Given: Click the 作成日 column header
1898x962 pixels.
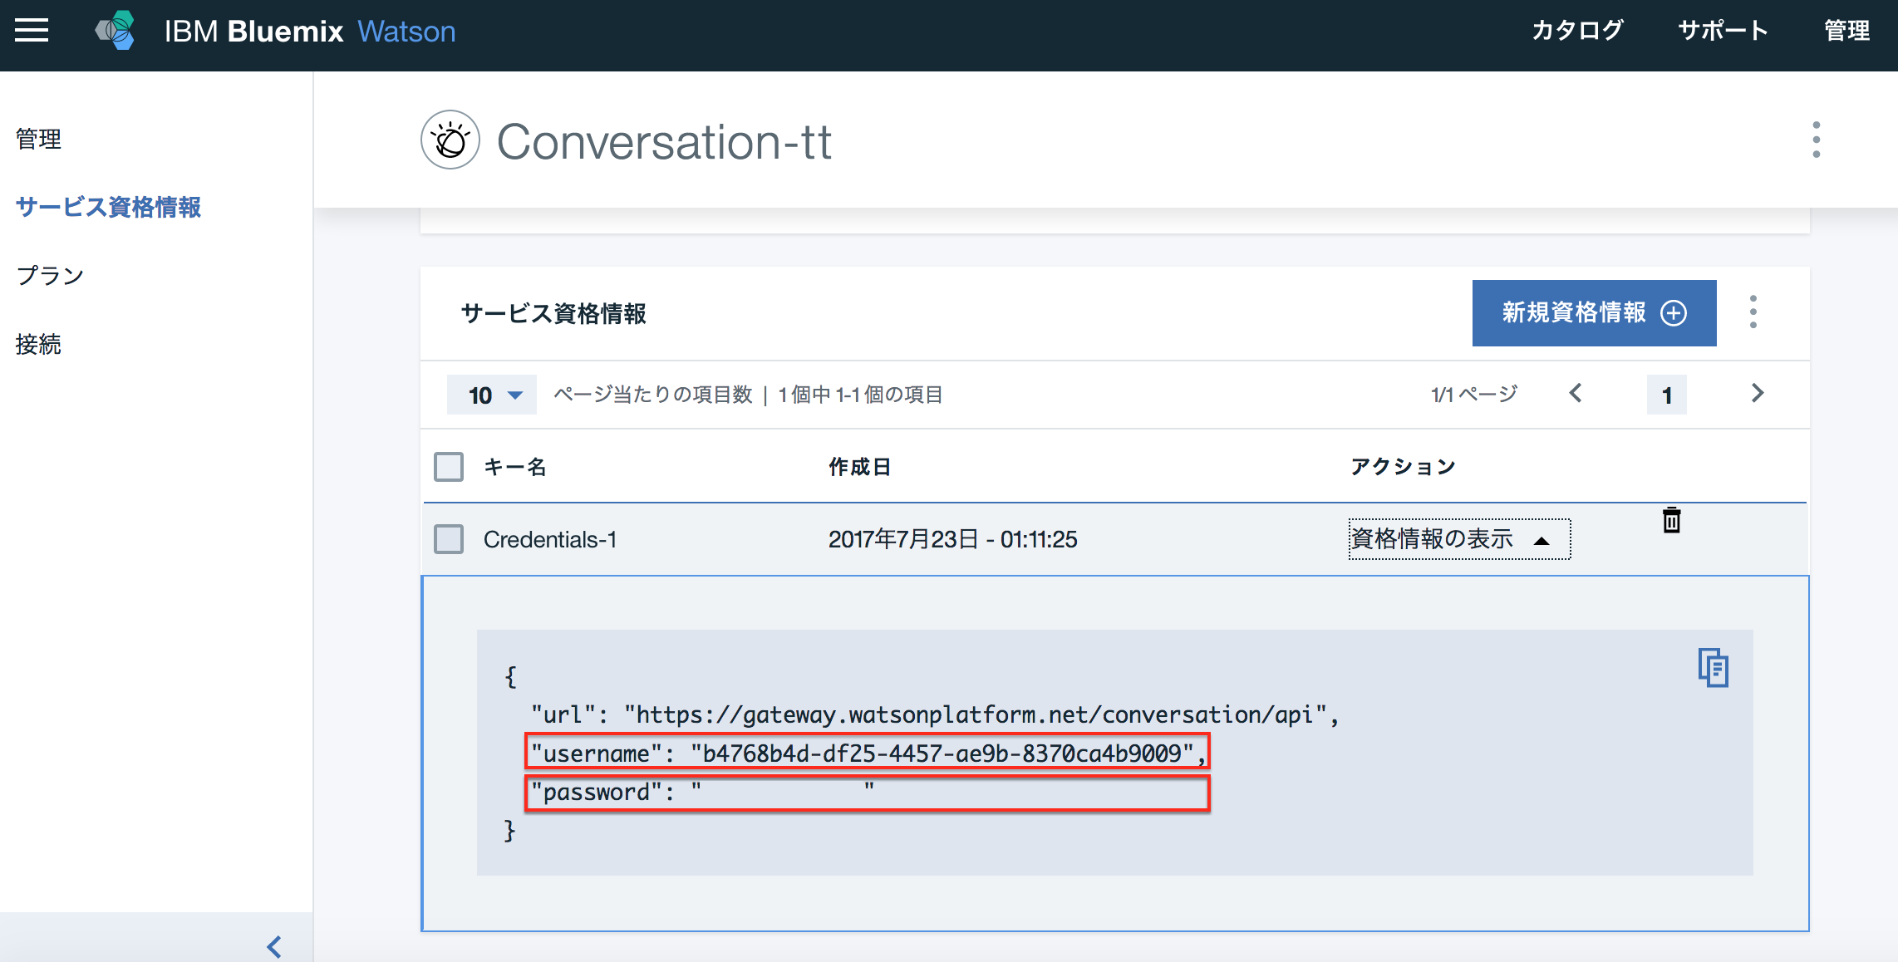Looking at the screenshot, I should [x=859, y=467].
